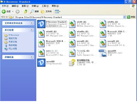
Task: Select the TurboDLL.dll file icon
Action: click(x=72, y=53)
